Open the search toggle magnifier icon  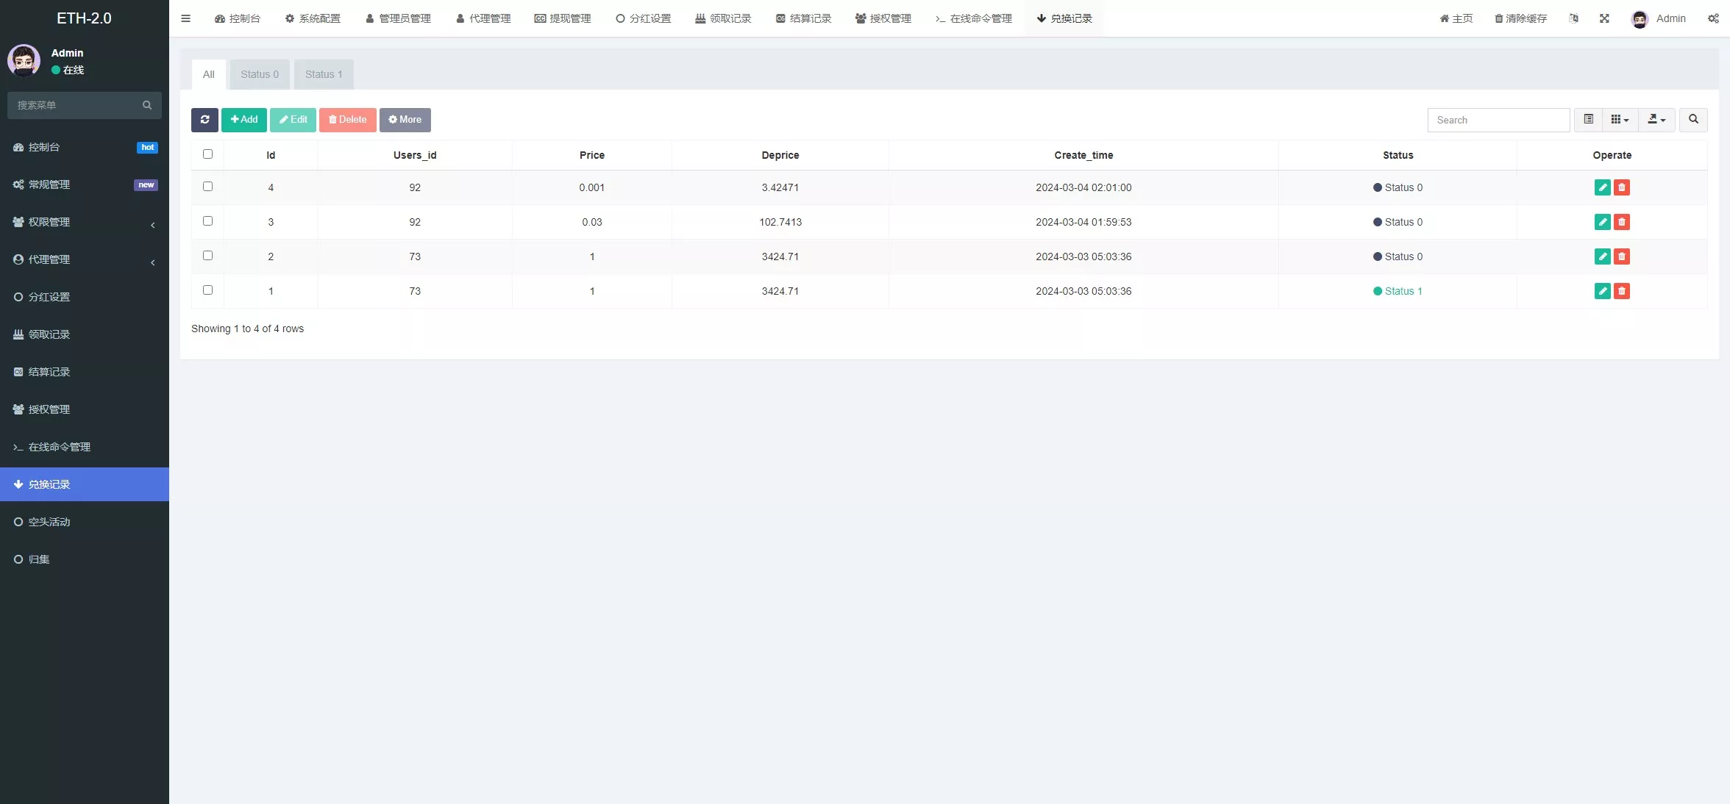point(1693,120)
